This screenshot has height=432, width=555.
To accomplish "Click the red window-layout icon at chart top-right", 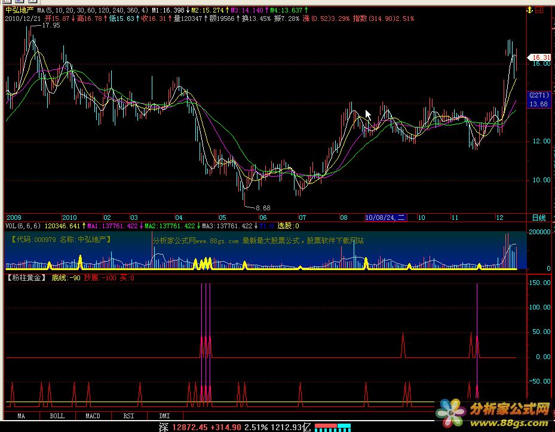I will point(539,10).
